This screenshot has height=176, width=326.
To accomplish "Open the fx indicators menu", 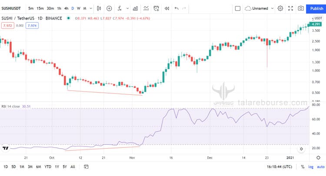I will pyautogui.click(x=120, y=9).
